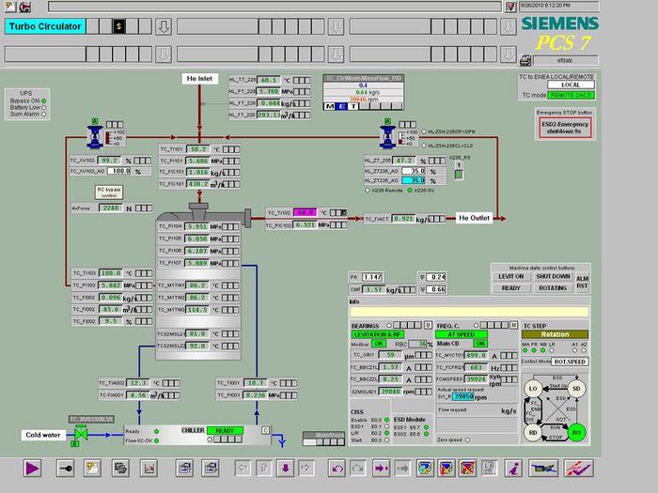Click the RC bypass control button
This screenshot has width=658, height=493.
(x=109, y=193)
